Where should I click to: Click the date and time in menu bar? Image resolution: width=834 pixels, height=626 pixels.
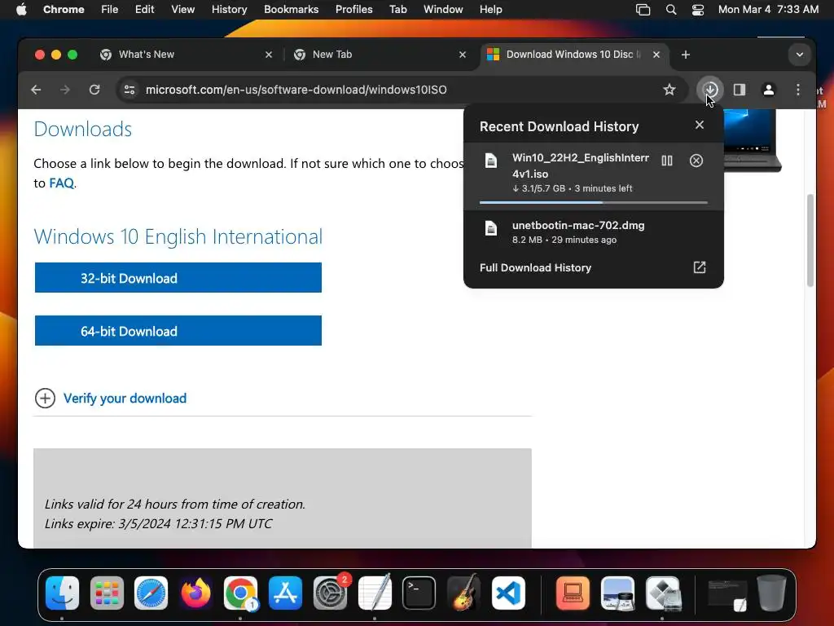pyautogui.click(x=768, y=10)
